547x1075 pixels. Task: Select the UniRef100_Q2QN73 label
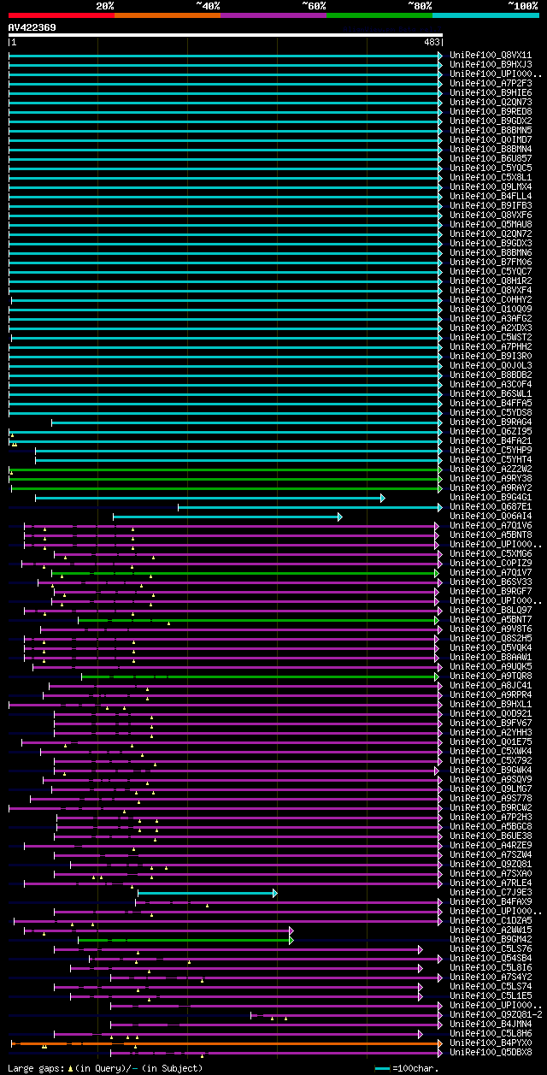pyautogui.click(x=491, y=102)
